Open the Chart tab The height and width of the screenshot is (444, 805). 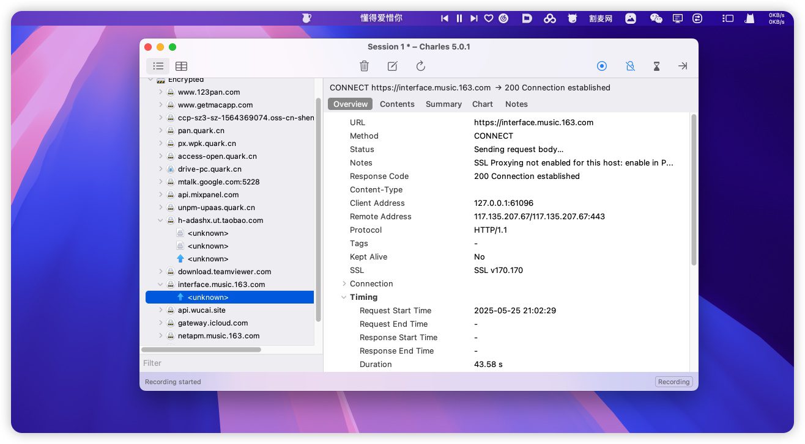pyautogui.click(x=483, y=104)
